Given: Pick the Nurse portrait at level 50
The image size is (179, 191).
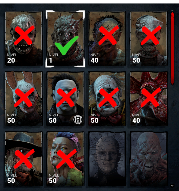Looking at the screenshot, I should tap(149, 39).
